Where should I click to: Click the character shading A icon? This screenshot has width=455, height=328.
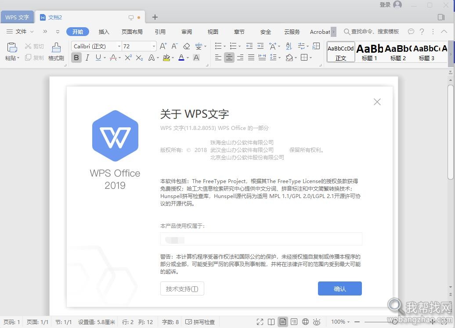click(x=196, y=58)
